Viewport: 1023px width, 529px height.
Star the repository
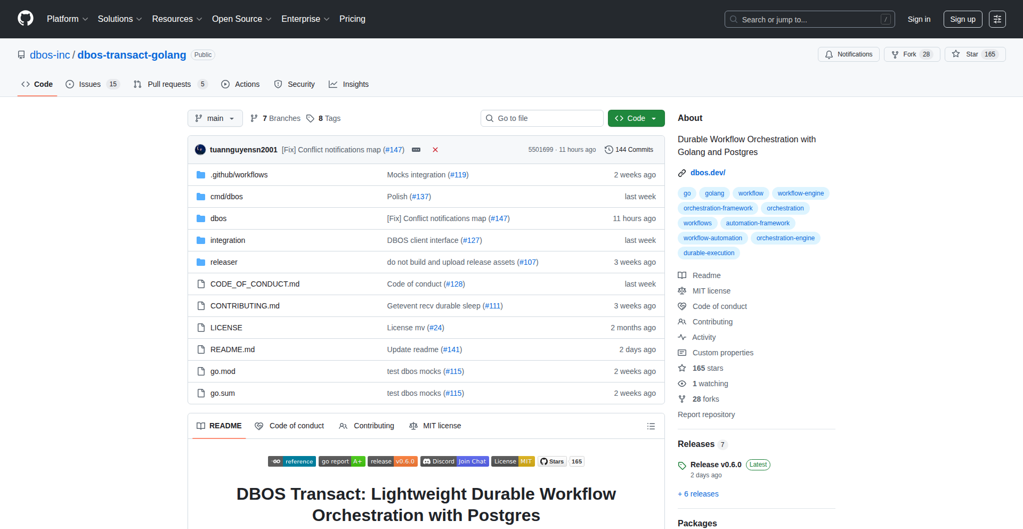click(x=975, y=54)
